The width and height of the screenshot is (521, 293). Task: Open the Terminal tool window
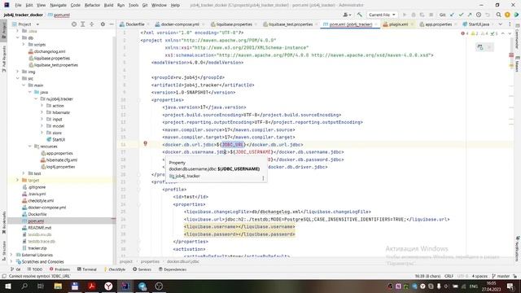click(x=87, y=269)
